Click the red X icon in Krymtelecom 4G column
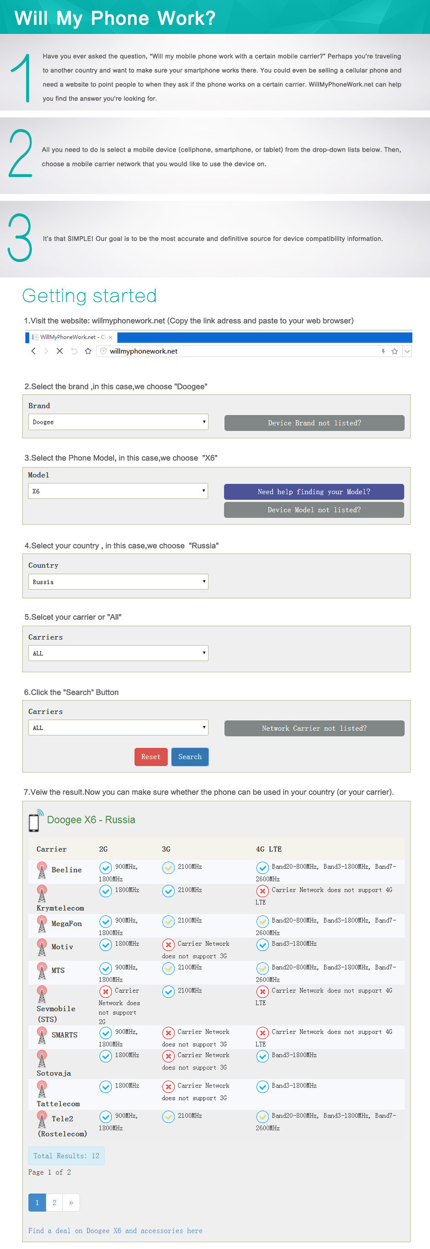 pyautogui.click(x=262, y=891)
